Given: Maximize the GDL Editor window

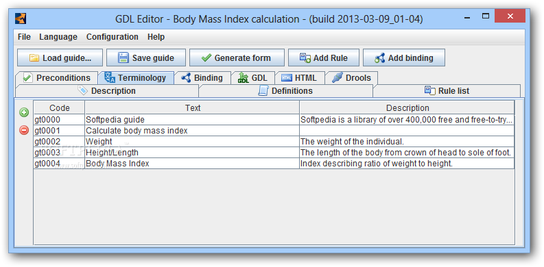Looking at the screenshot, I should pos(486,16).
